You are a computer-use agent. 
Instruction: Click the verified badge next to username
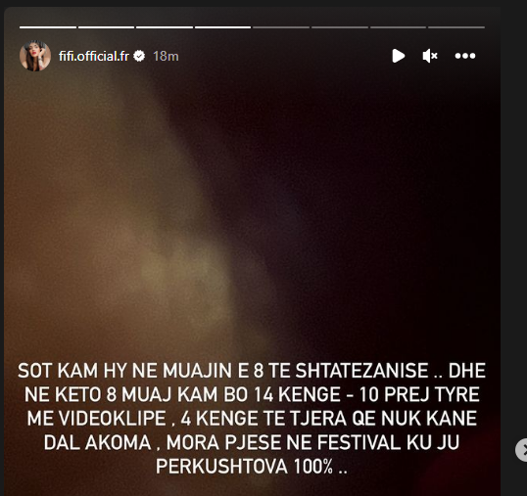click(139, 56)
